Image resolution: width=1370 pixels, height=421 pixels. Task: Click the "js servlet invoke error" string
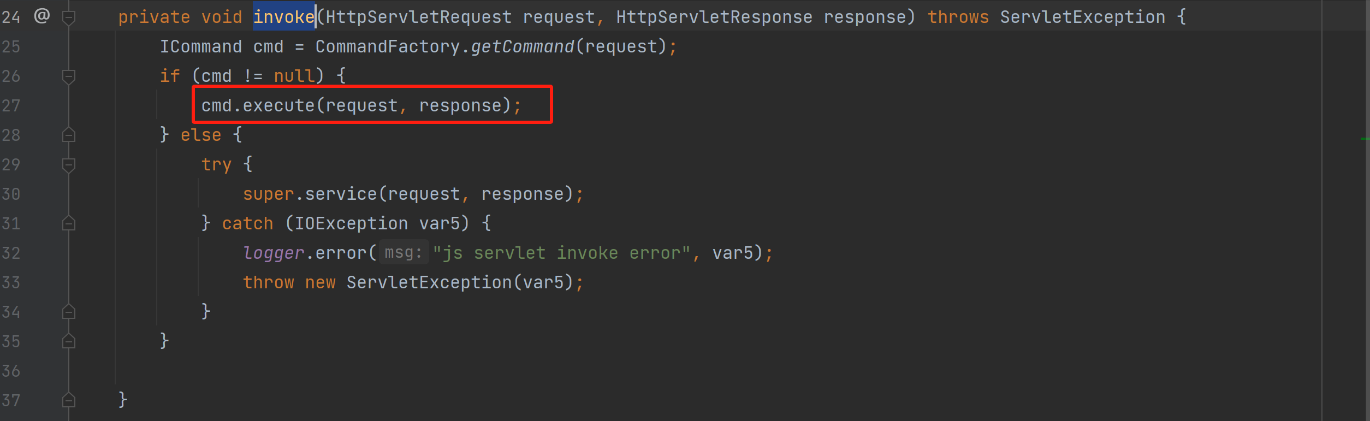point(561,253)
